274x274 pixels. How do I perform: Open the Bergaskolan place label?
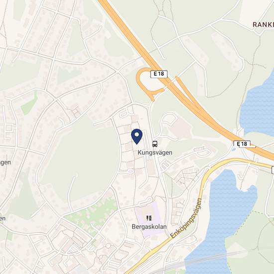149,227
